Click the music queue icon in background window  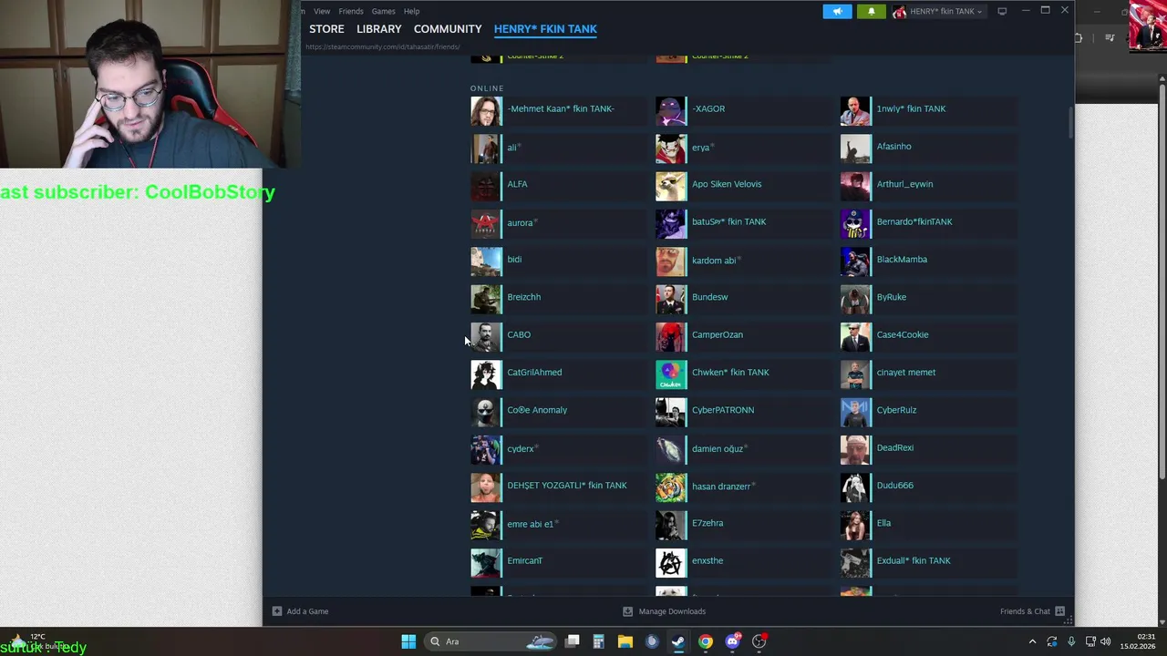[x=1110, y=38]
